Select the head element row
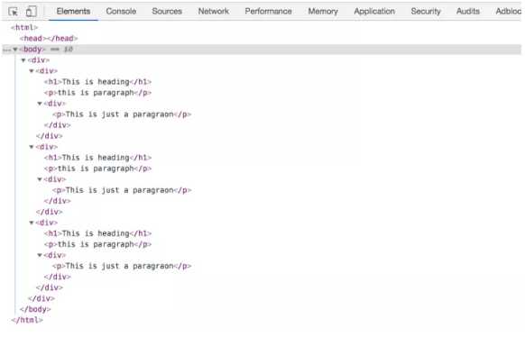 [x=49, y=39]
